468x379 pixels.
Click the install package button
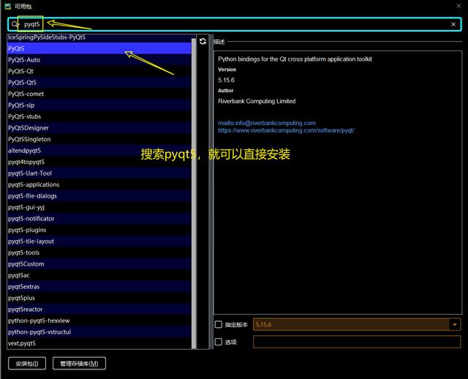point(27,364)
